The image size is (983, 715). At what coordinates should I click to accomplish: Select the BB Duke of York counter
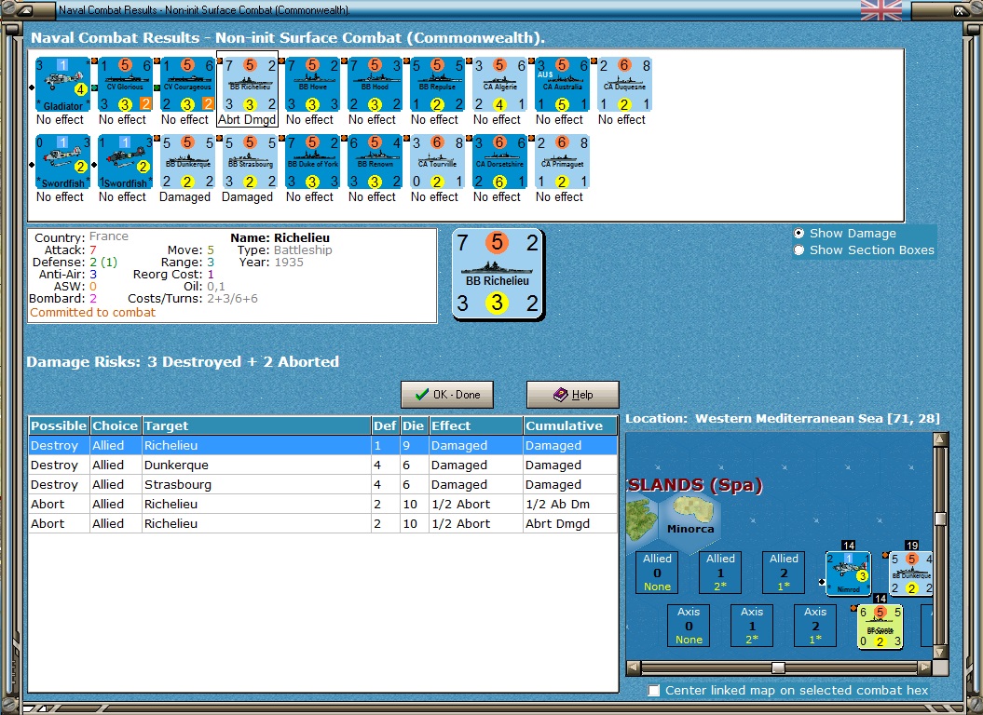point(312,162)
